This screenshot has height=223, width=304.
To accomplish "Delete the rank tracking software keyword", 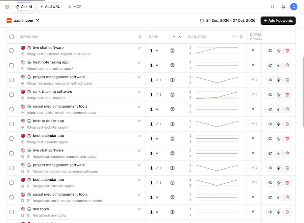I will [287, 95].
